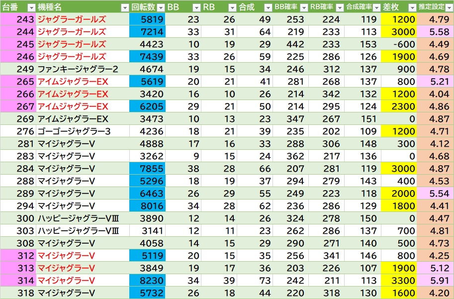
Task: Open the BB確率 column filter dropdown
Action: click(304, 7)
